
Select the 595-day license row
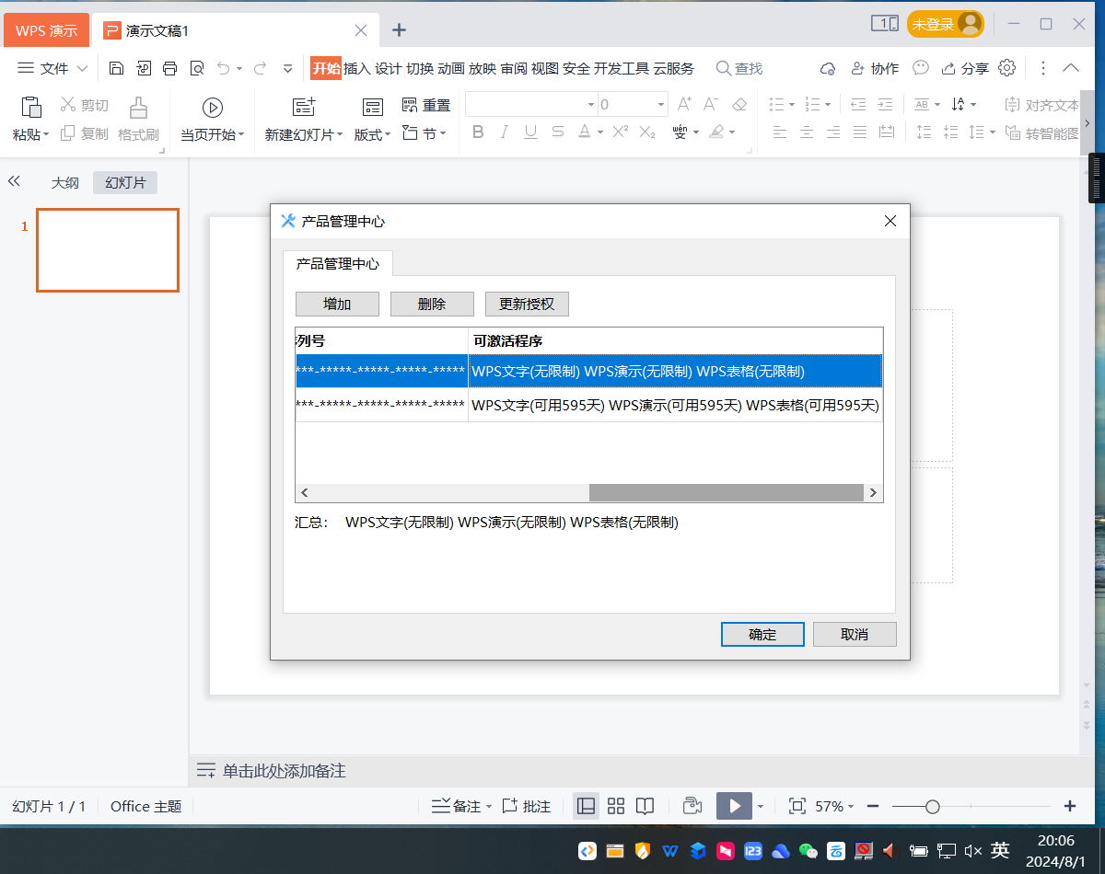587,405
